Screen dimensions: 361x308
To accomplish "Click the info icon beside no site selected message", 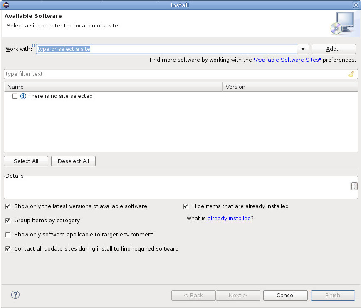I will pos(23,96).
